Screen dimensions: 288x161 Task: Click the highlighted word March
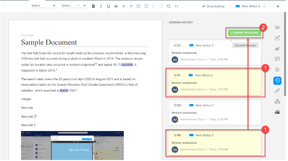[x=64, y=91]
